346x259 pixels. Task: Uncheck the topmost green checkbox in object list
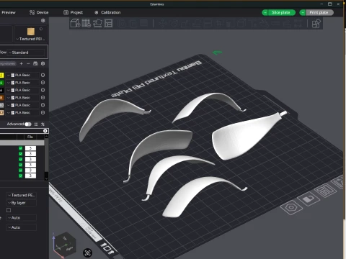(x=21, y=148)
